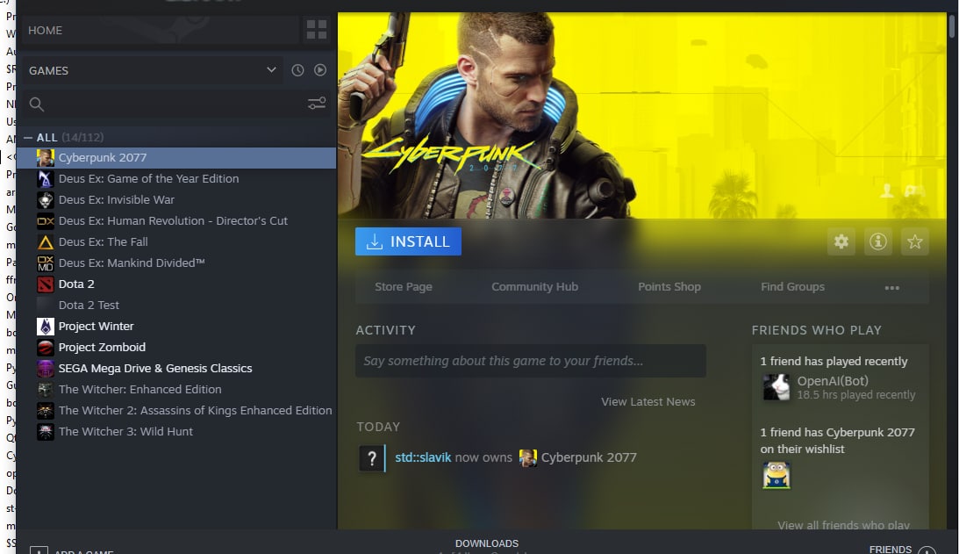This screenshot has width=959, height=554.
Task: Select SEGA Mega Drive & Genesis Classics
Action: click(176, 368)
